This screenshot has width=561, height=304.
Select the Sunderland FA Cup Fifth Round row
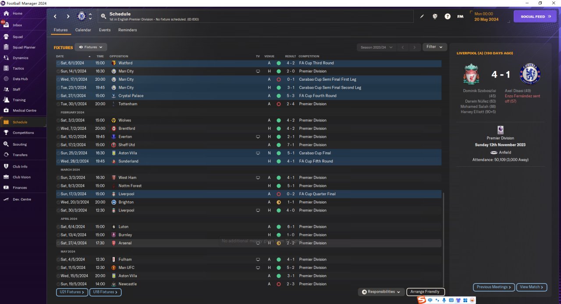point(249,161)
